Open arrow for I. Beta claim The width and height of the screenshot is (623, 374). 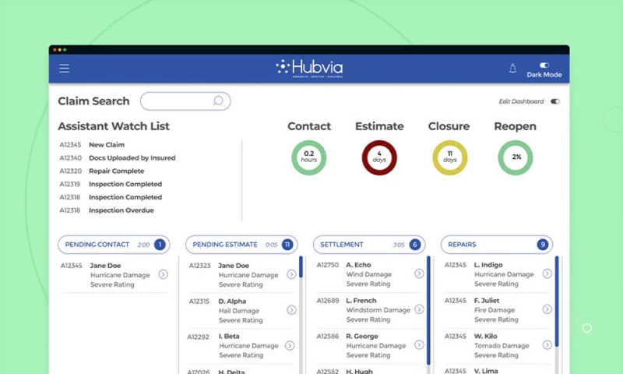pos(290,345)
